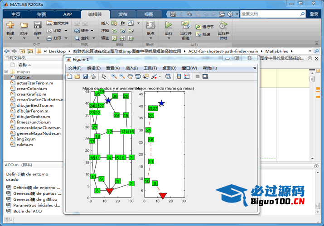Open the Run (运行) dropdown arrow

pyautogui.click(x=169, y=38)
